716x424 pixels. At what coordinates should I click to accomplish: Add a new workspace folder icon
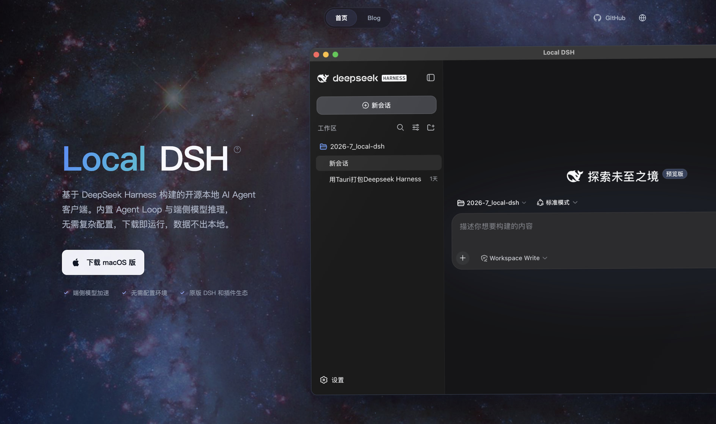click(431, 128)
